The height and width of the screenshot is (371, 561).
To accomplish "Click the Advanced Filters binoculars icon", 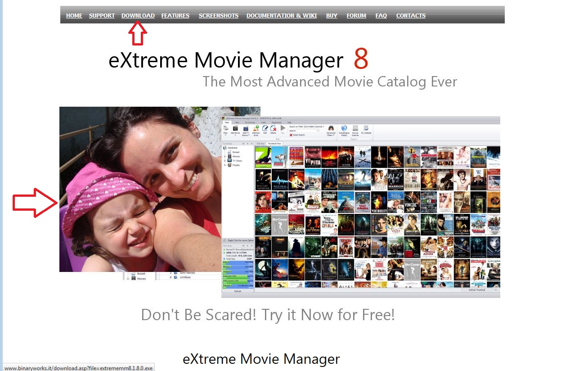I will pos(331,129).
